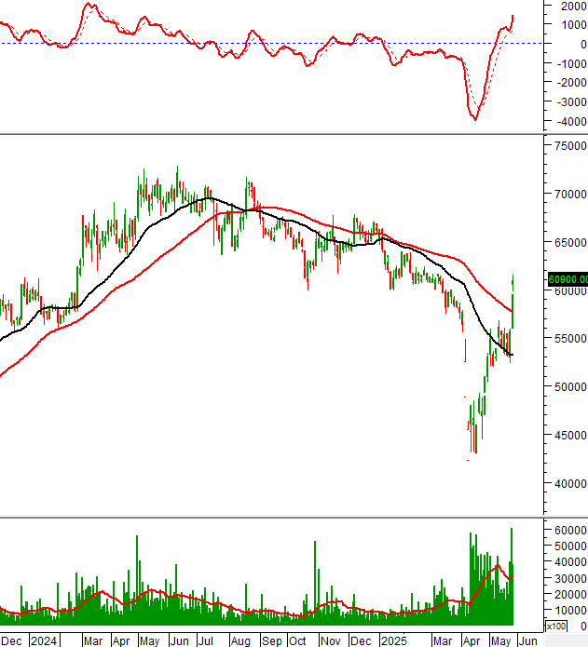Select the 20000 volume axis label
The width and height of the screenshot is (588, 647).
point(570,594)
